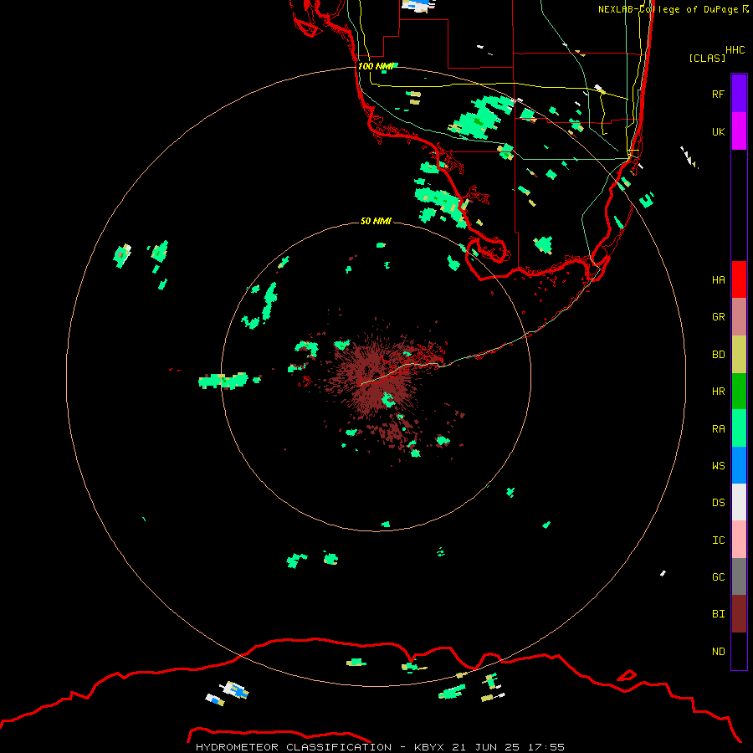
Task: Click the RF legend label
Action: (x=719, y=94)
